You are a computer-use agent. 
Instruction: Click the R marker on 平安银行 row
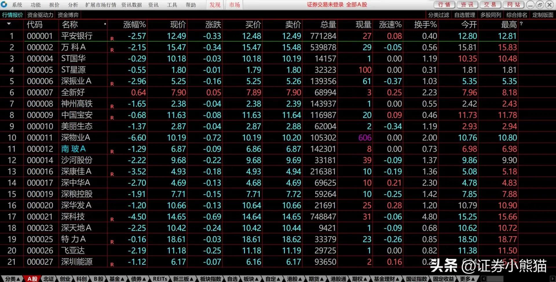click(112, 39)
